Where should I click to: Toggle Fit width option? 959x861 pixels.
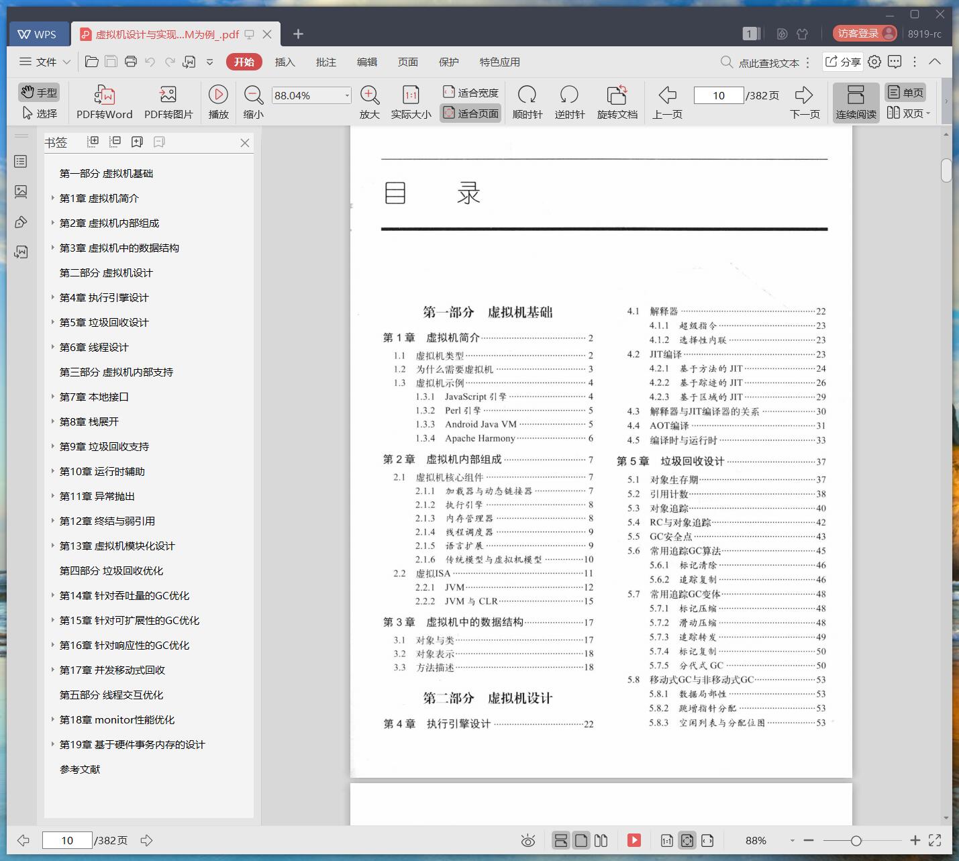pos(470,92)
